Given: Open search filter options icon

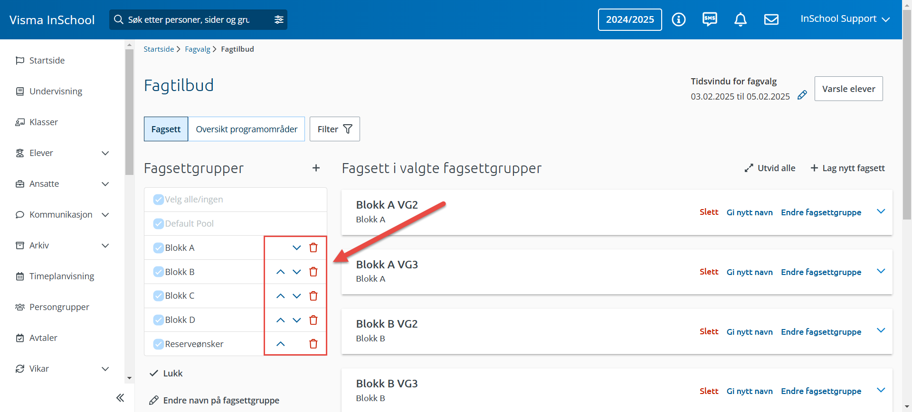Looking at the screenshot, I should click(x=279, y=19).
